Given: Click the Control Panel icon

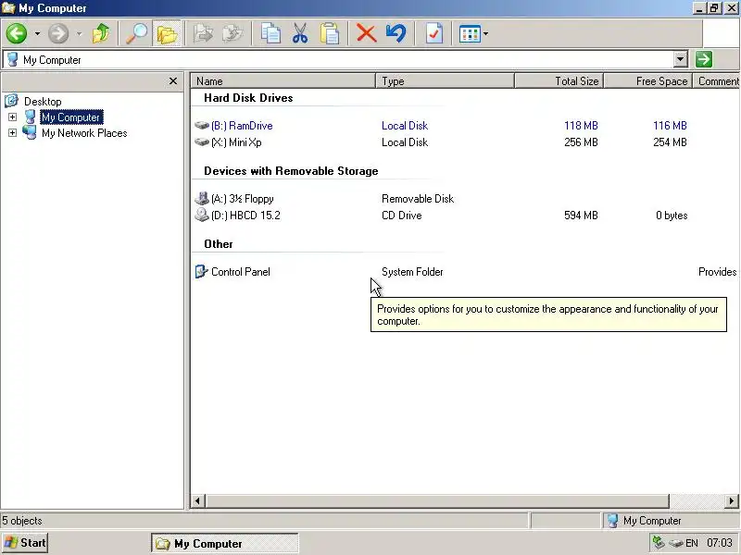Looking at the screenshot, I should pyautogui.click(x=202, y=271).
